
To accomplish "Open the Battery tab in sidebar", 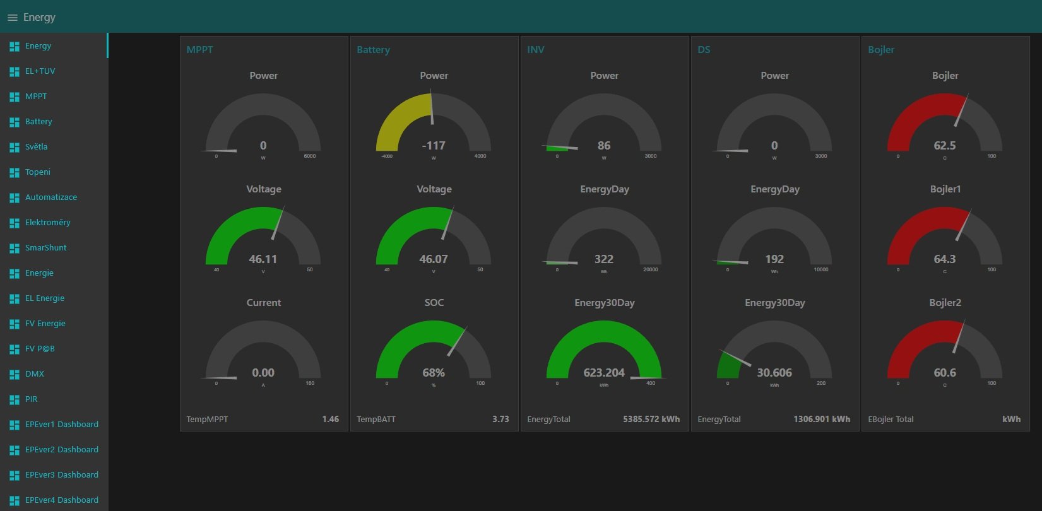I will (38, 122).
